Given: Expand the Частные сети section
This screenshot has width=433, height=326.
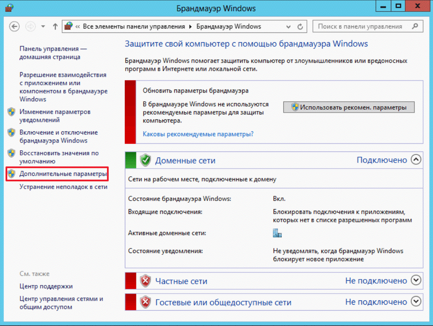Looking at the screenshot, I should click(x=416, y=280).
